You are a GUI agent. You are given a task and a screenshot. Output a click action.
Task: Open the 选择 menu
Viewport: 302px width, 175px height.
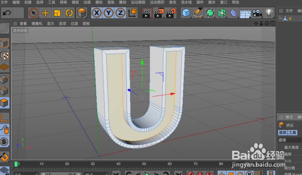pyautogui.click(x=40, y=2)
